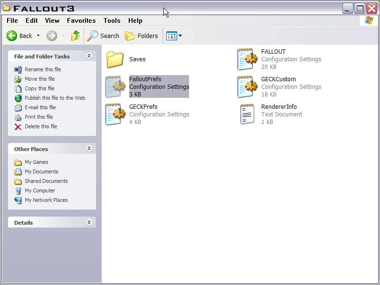Click the Copy this file icon

(x=18, y=89)
